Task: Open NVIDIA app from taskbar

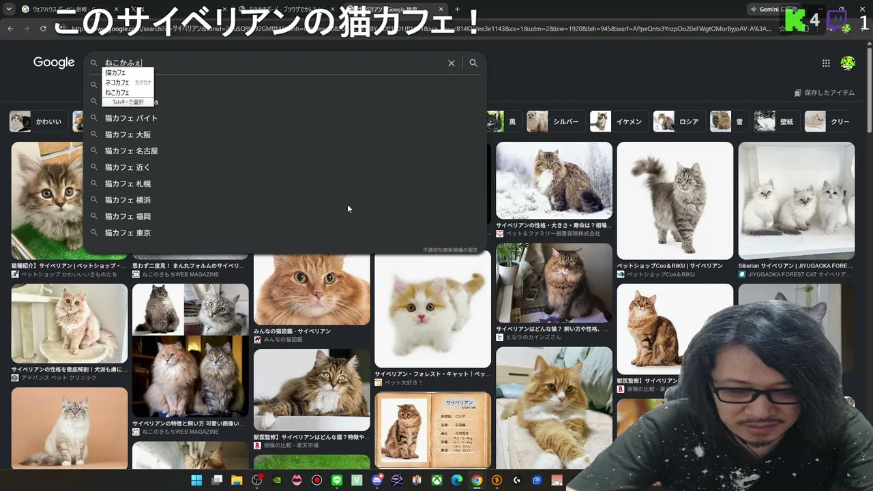Action: tap(277, 480)
